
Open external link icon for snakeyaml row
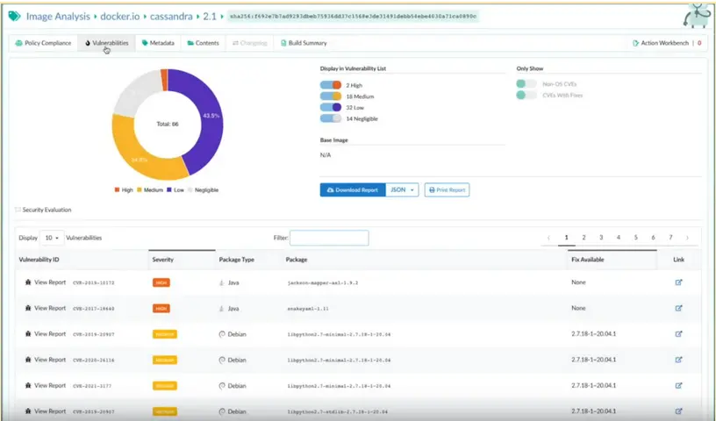pos(678,308)
